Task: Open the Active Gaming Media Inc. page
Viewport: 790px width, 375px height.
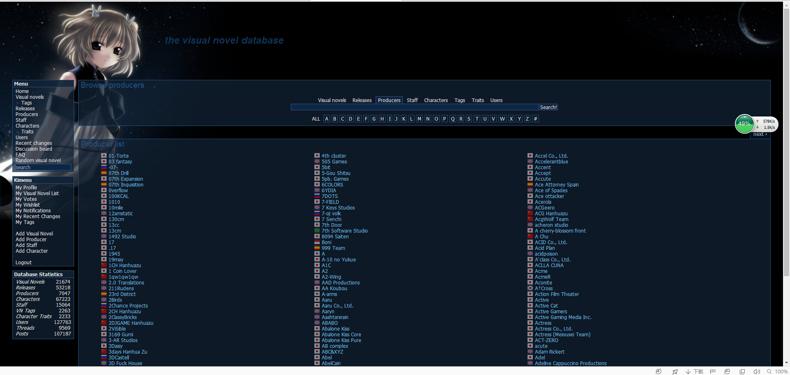Action: tap(563, 317)
